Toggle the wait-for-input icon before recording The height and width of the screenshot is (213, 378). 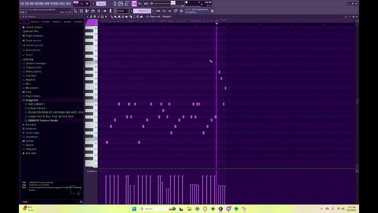coord(146,4)
